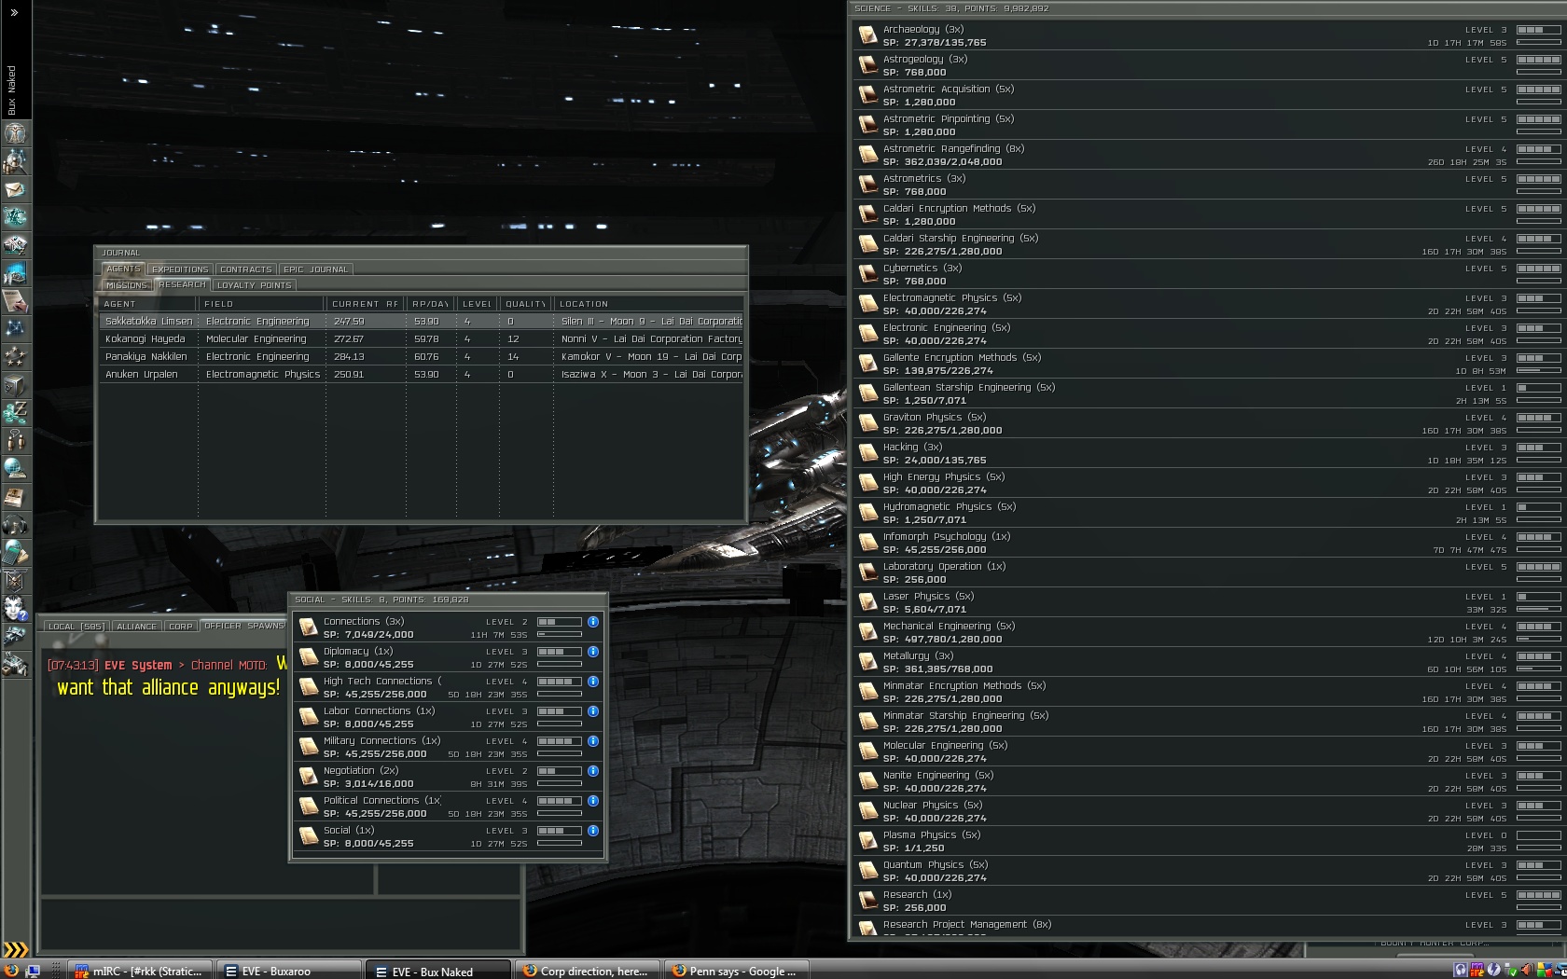
Task: Show info for Social skill
Action: point(593,831)
